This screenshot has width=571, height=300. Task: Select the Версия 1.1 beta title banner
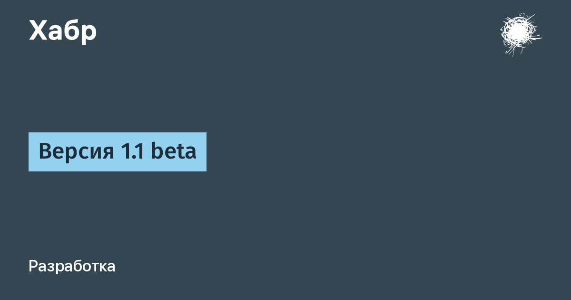click(118, 152)
